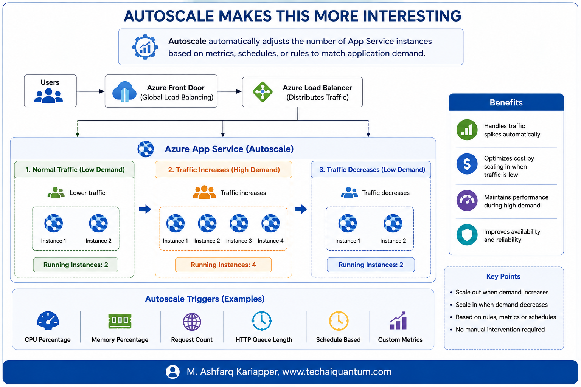Screen dimensions: 581x387
Task: Select the 3. Traffic Decreases (Low Demand) header
Action: pos(371,170)
